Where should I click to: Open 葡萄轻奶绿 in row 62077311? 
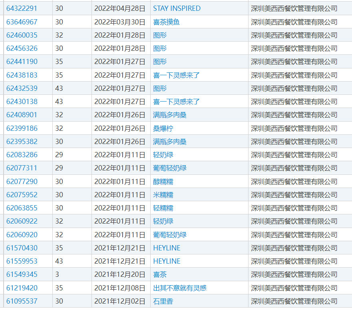(170, 168)
